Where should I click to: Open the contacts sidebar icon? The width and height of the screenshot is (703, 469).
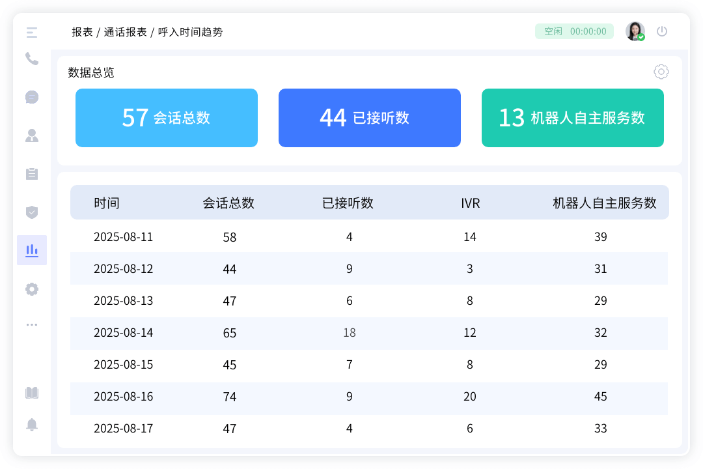32,135
